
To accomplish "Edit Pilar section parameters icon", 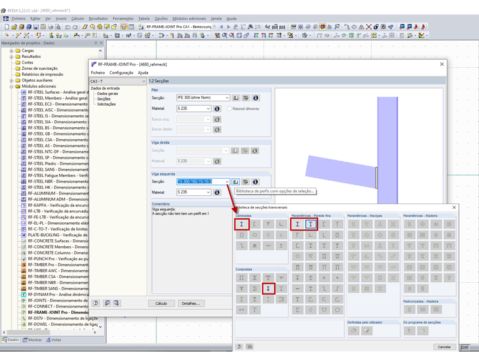I will tap(246, 98).
